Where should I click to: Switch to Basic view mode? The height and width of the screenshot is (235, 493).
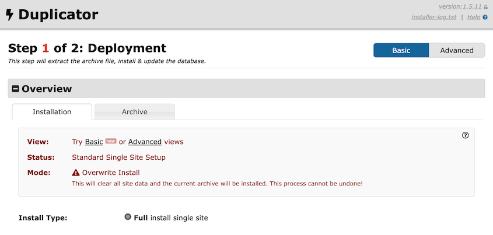tap(401, 50)
